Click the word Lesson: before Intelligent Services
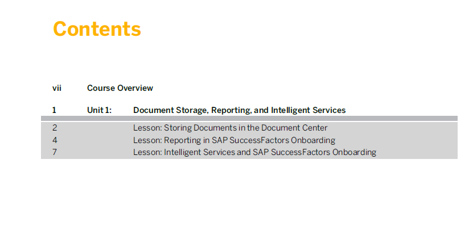This screenshot has height=239, width=473. tap(147, 152)
